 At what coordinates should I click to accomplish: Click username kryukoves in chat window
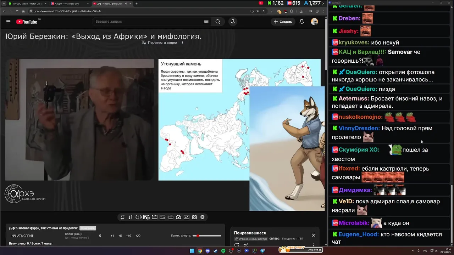(354, 42)
